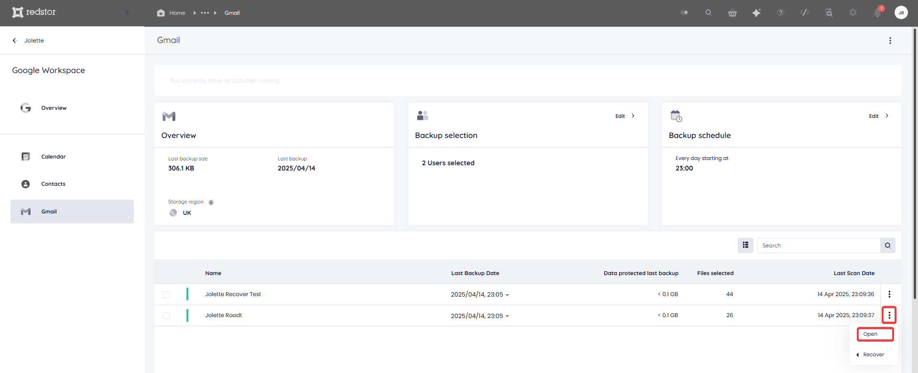Image resolution: width=918 pixels, height=373 pixels.
Task: Open help question mark icon
Action: [x=780, y=13]
